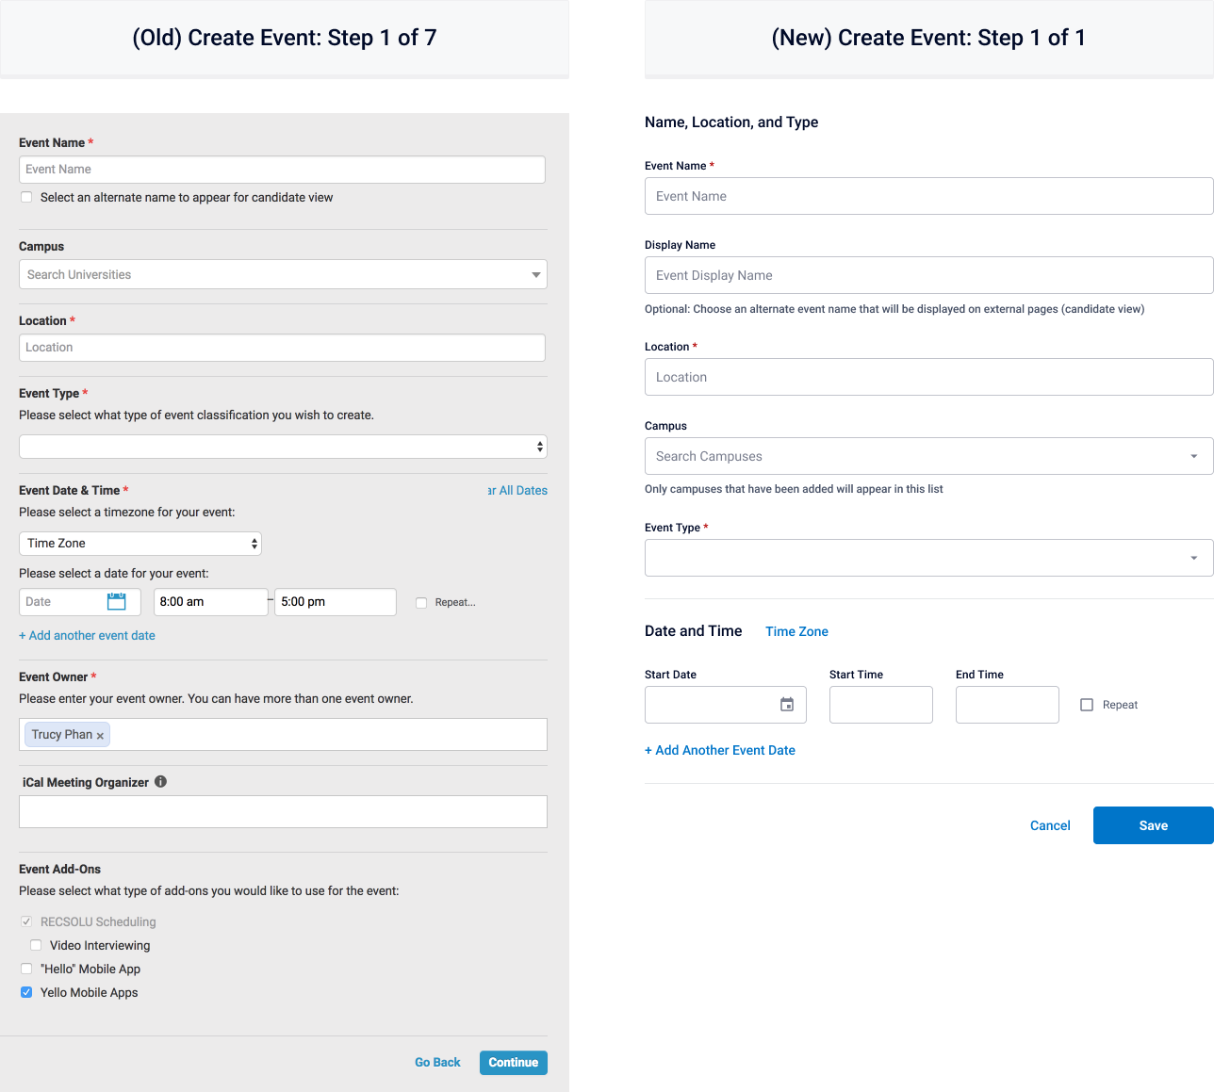This screenshot has width=1214, height=1092.
Task: Focus old form Location field
Action: 282,348
